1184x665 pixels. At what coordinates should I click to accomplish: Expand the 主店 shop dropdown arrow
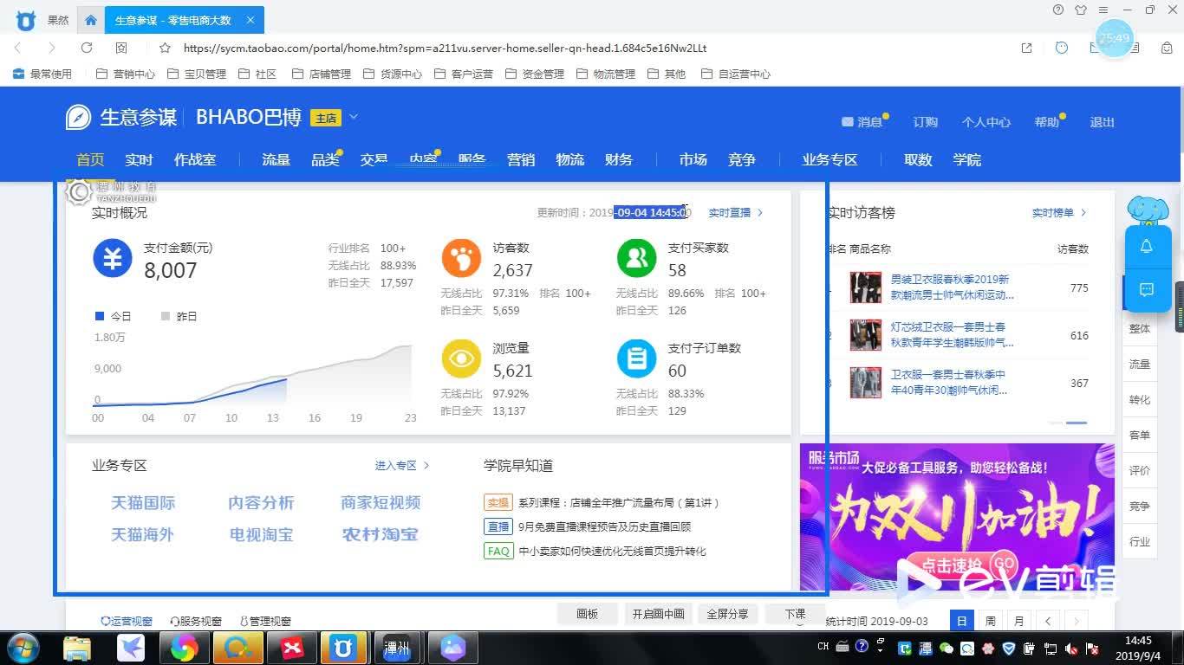click(354, 117)
